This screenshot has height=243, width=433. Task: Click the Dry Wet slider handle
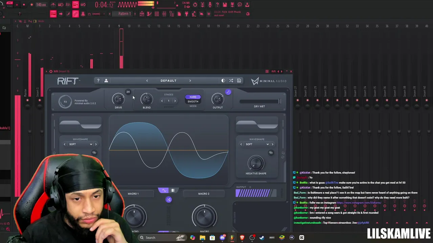[x=279, y=101]
